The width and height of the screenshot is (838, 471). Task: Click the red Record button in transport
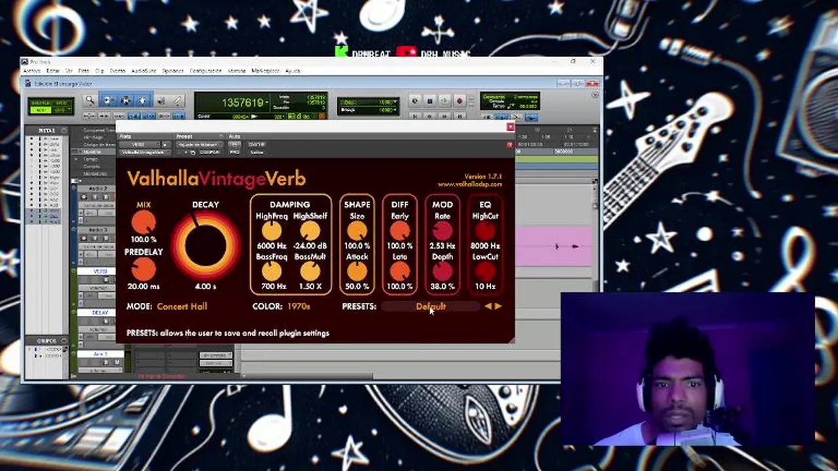(460, 101)
